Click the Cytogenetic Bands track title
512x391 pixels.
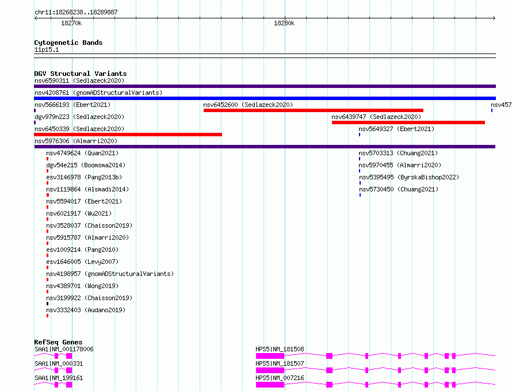(x=68, y=43)
